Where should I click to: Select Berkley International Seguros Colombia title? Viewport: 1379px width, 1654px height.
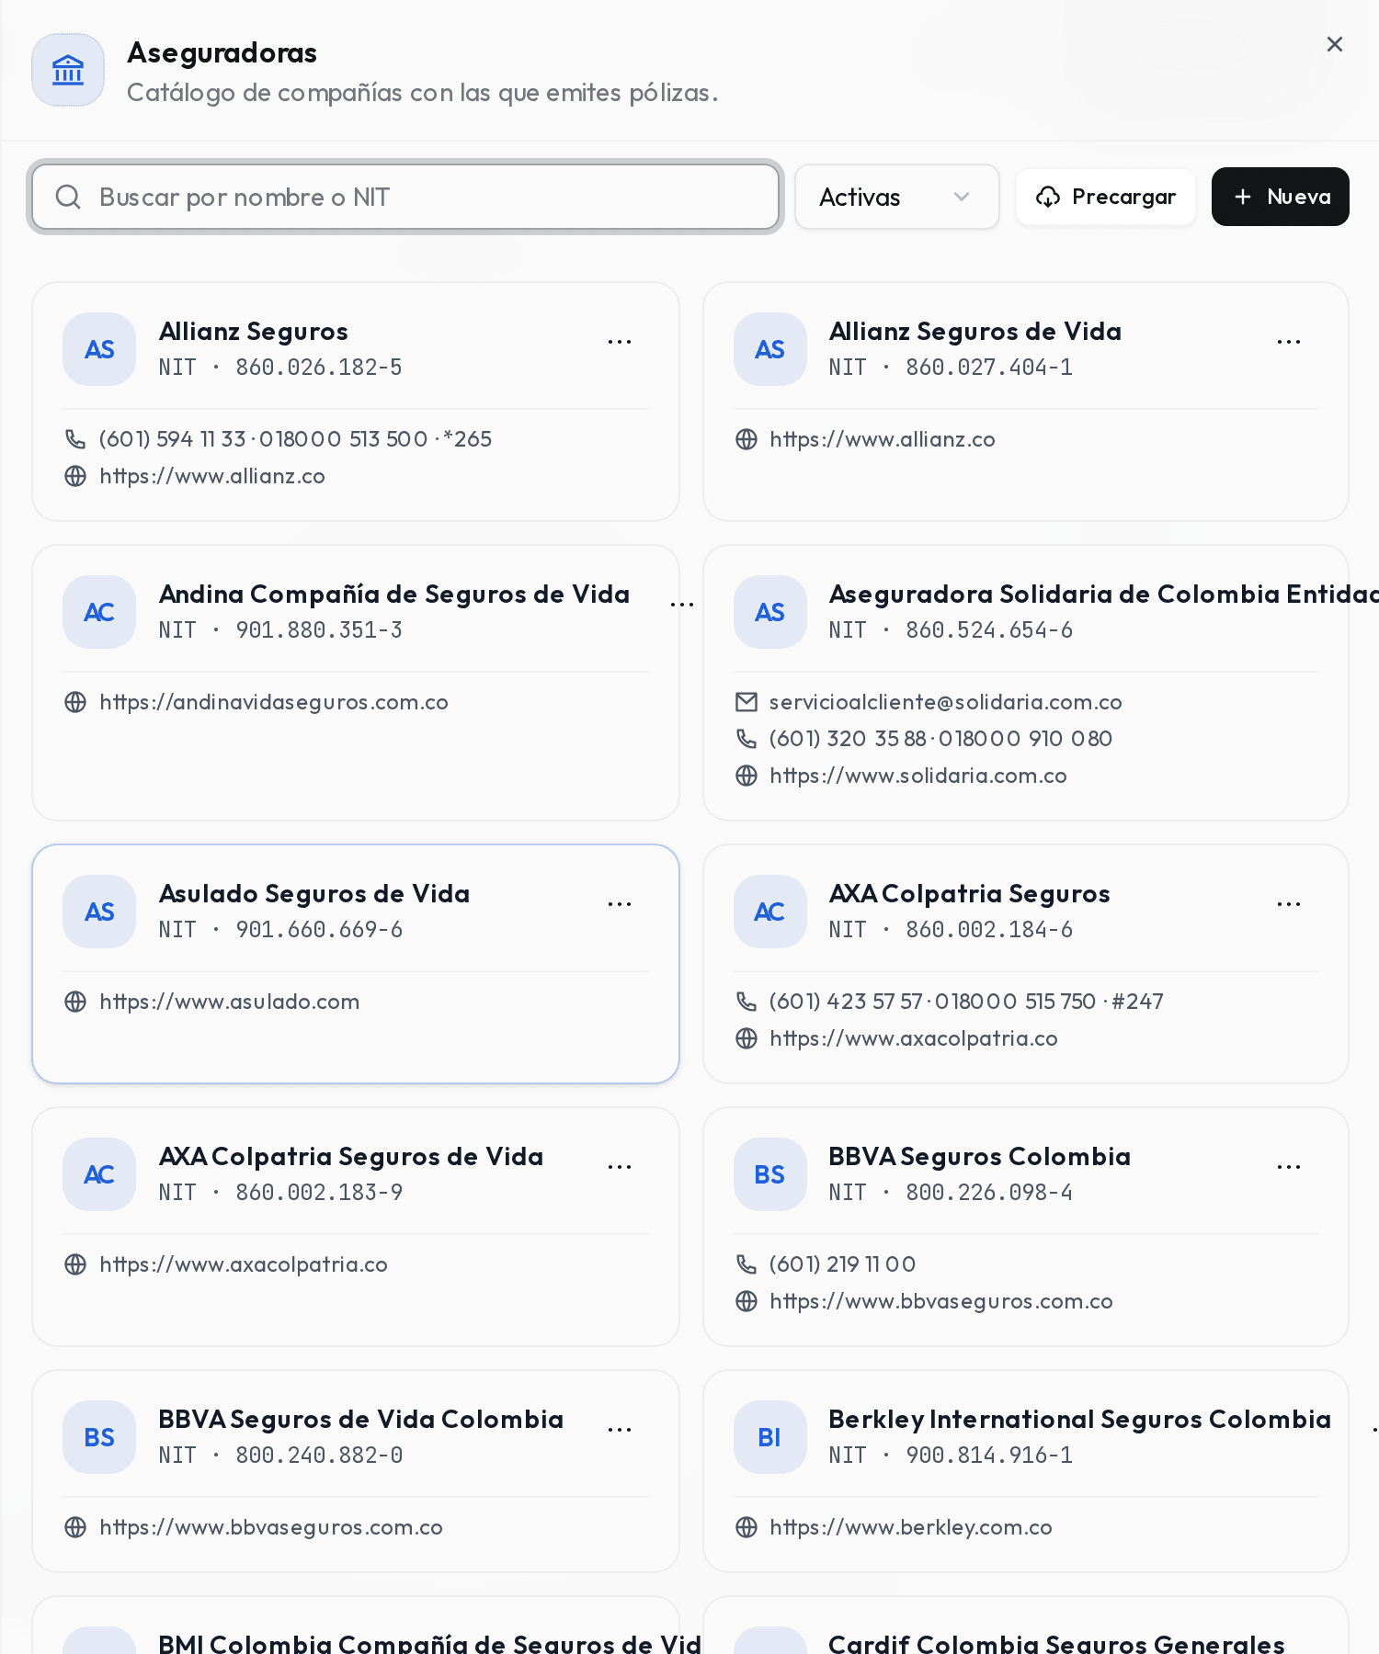click(x=1080, y=1420)
